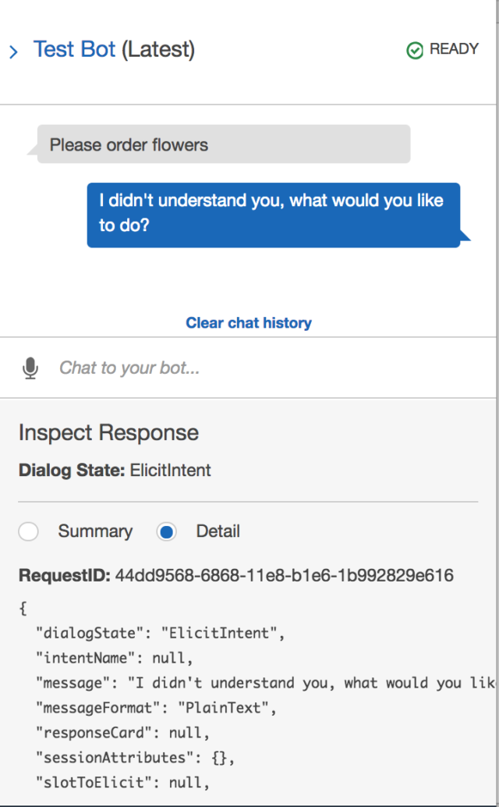
Task: Click the READY status text
Action: click(454, 49)
